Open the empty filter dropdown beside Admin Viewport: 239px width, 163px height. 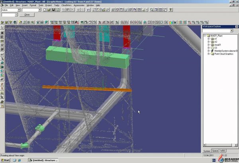39,10
